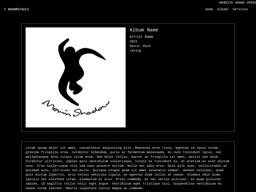The height and width of the screenshot is (192, 256).
Task: Open the Albums nav link
Action: 223,9
